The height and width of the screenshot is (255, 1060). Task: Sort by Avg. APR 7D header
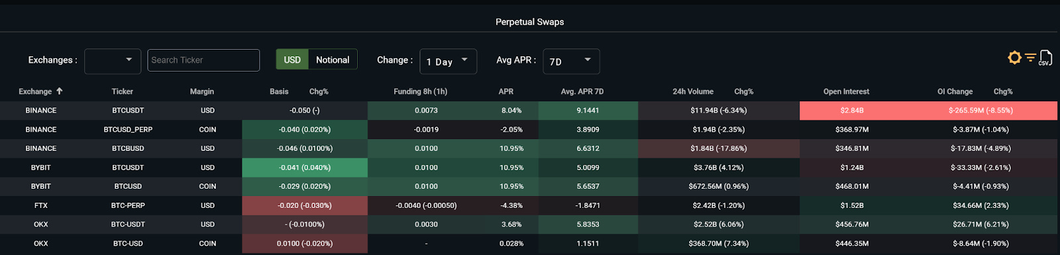point(582,91)
